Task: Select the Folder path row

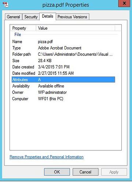Action: [63, 54]
